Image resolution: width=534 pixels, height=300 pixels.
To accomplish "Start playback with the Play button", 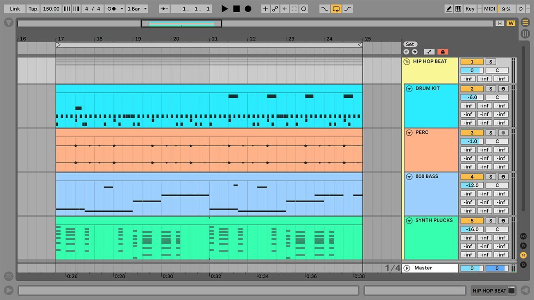I will 224,9.
